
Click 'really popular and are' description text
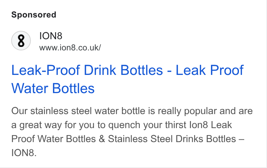tap(205, 111)
